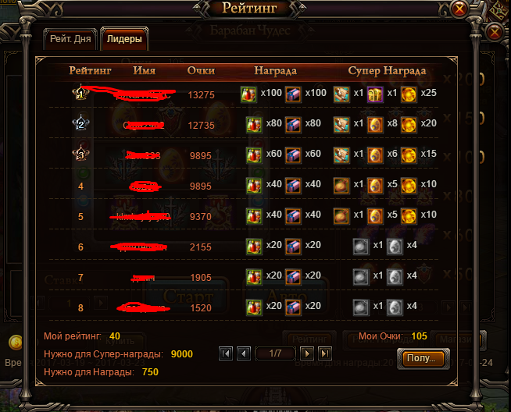Go to the previous ranking page

244,353
